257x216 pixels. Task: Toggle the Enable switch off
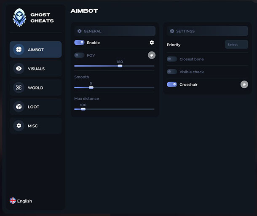click(x=79, y=43)
